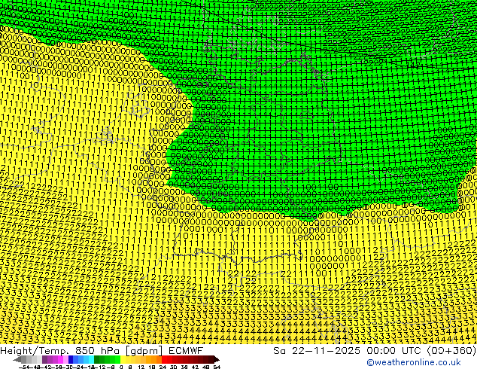This screenshot has width=477, height=369.
Task: Click the '12' label on the temperature scale
Action: [141, 367]
